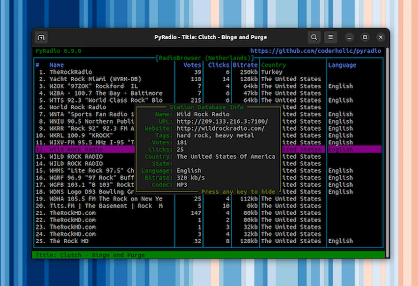
Task: Select station 24 TheRockHD.com
Action: 208,234
